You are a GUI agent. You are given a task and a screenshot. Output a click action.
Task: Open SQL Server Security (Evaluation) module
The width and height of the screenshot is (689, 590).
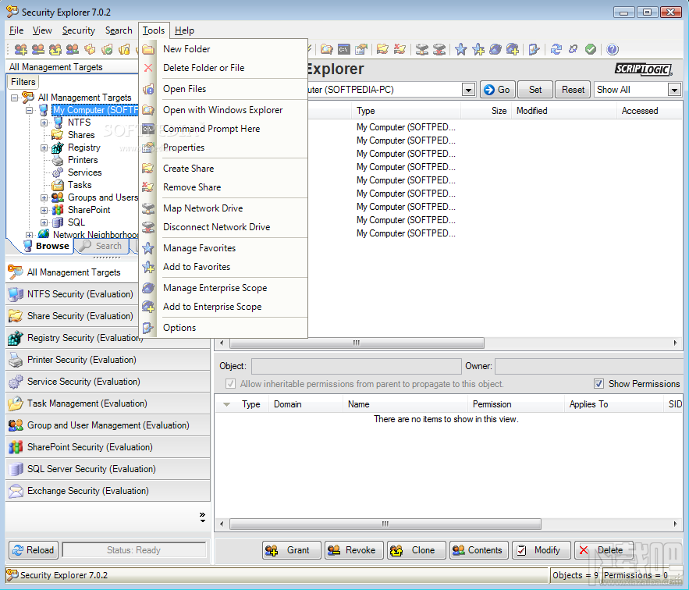pyautogui.click(x=108, y=469)
